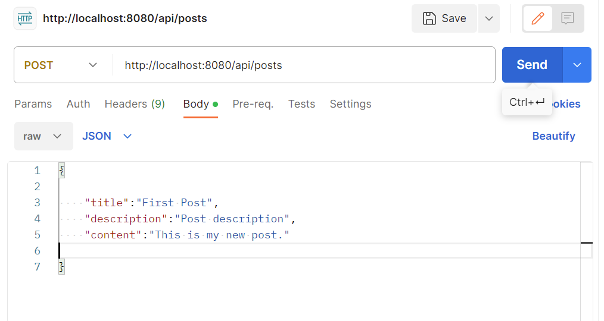The width and height of the screenshot is (604, 321).
Task: Open the raw body type dropdown
Action: pyautogui.click(x=43, y=136)
